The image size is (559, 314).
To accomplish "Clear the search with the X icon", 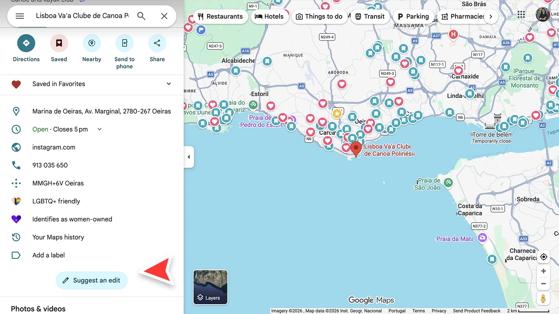I will [164, 16].
